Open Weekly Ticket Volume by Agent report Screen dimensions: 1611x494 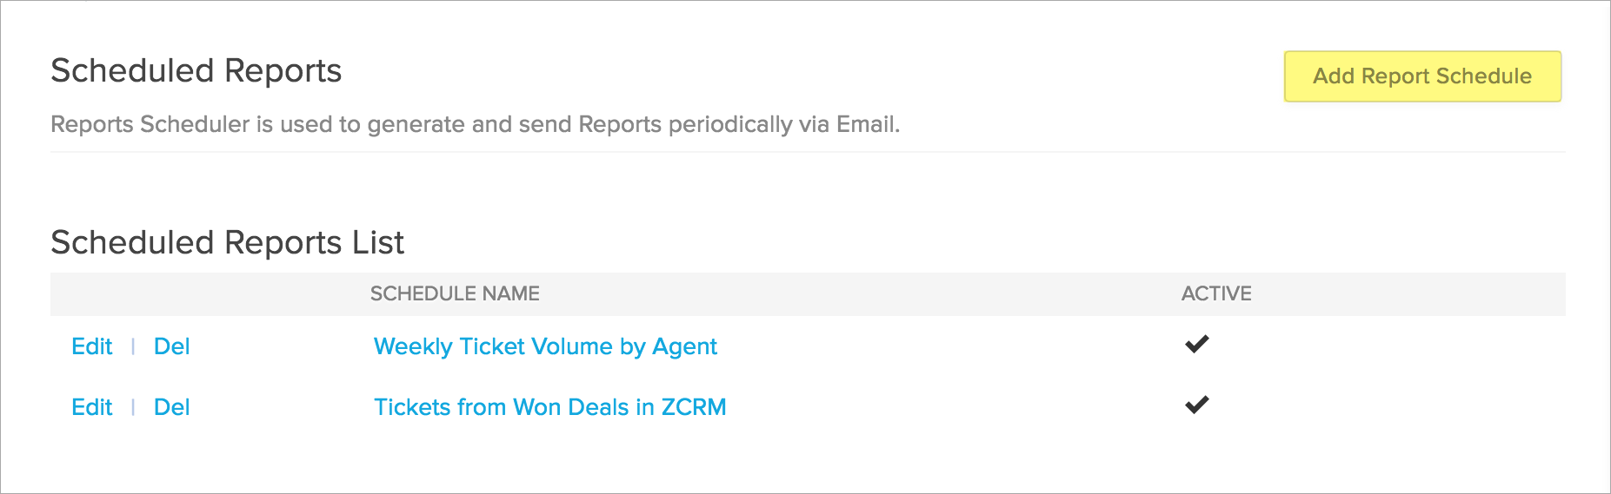[x=545, y=346]
